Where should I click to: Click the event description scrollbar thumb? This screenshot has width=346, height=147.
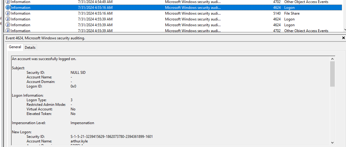pyautogui.click(x=332, y=73)
